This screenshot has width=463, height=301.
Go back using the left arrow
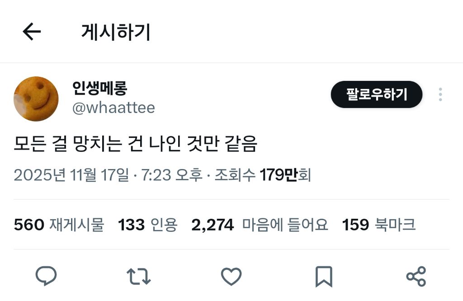(32, 32)
